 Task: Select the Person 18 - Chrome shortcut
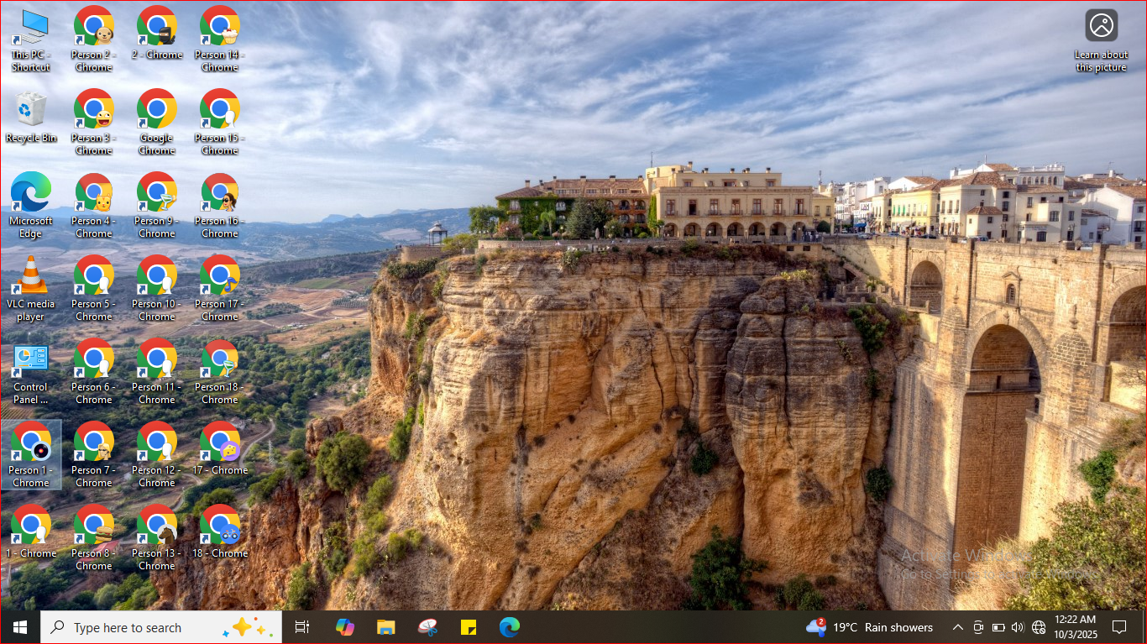(220, 372)
